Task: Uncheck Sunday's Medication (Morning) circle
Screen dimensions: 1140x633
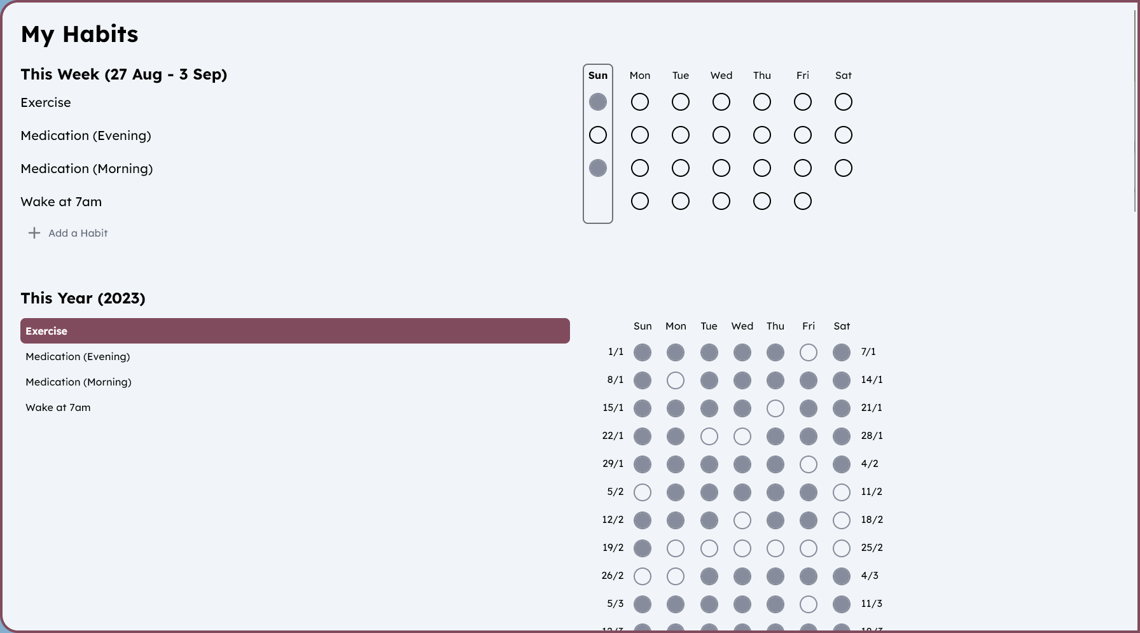Action: click(598, 168)
